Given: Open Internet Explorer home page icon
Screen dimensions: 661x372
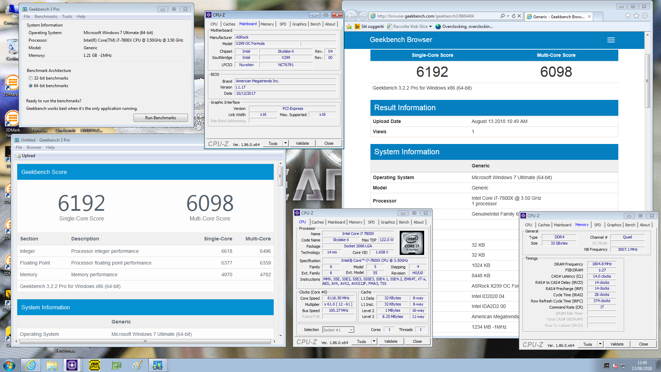Looking at the screenshot, I should click(628, 16).
